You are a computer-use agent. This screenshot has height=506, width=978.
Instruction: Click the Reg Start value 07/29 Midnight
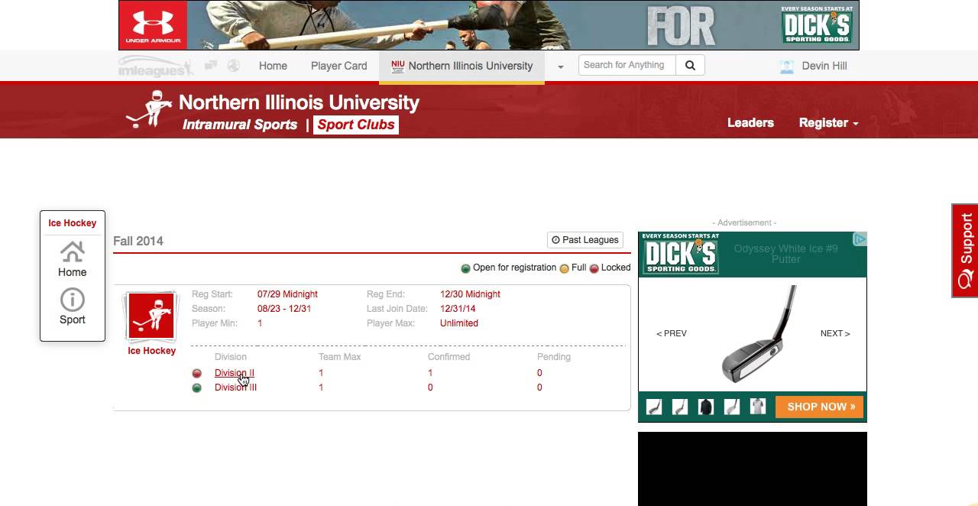tap(287, 294)
